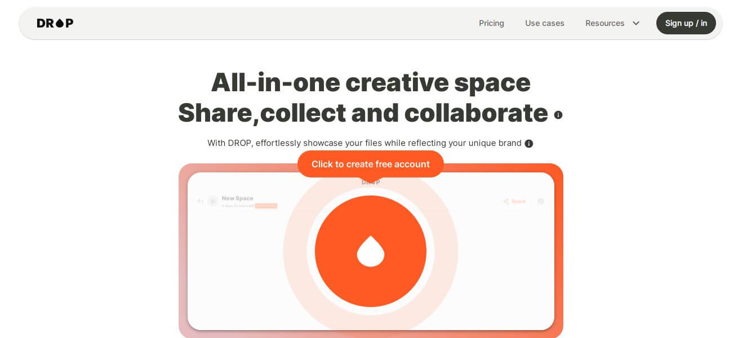Viewport: 738px width, 338px height.
Task: Click the info icon after the subtitle
Action: coord(529,144)
